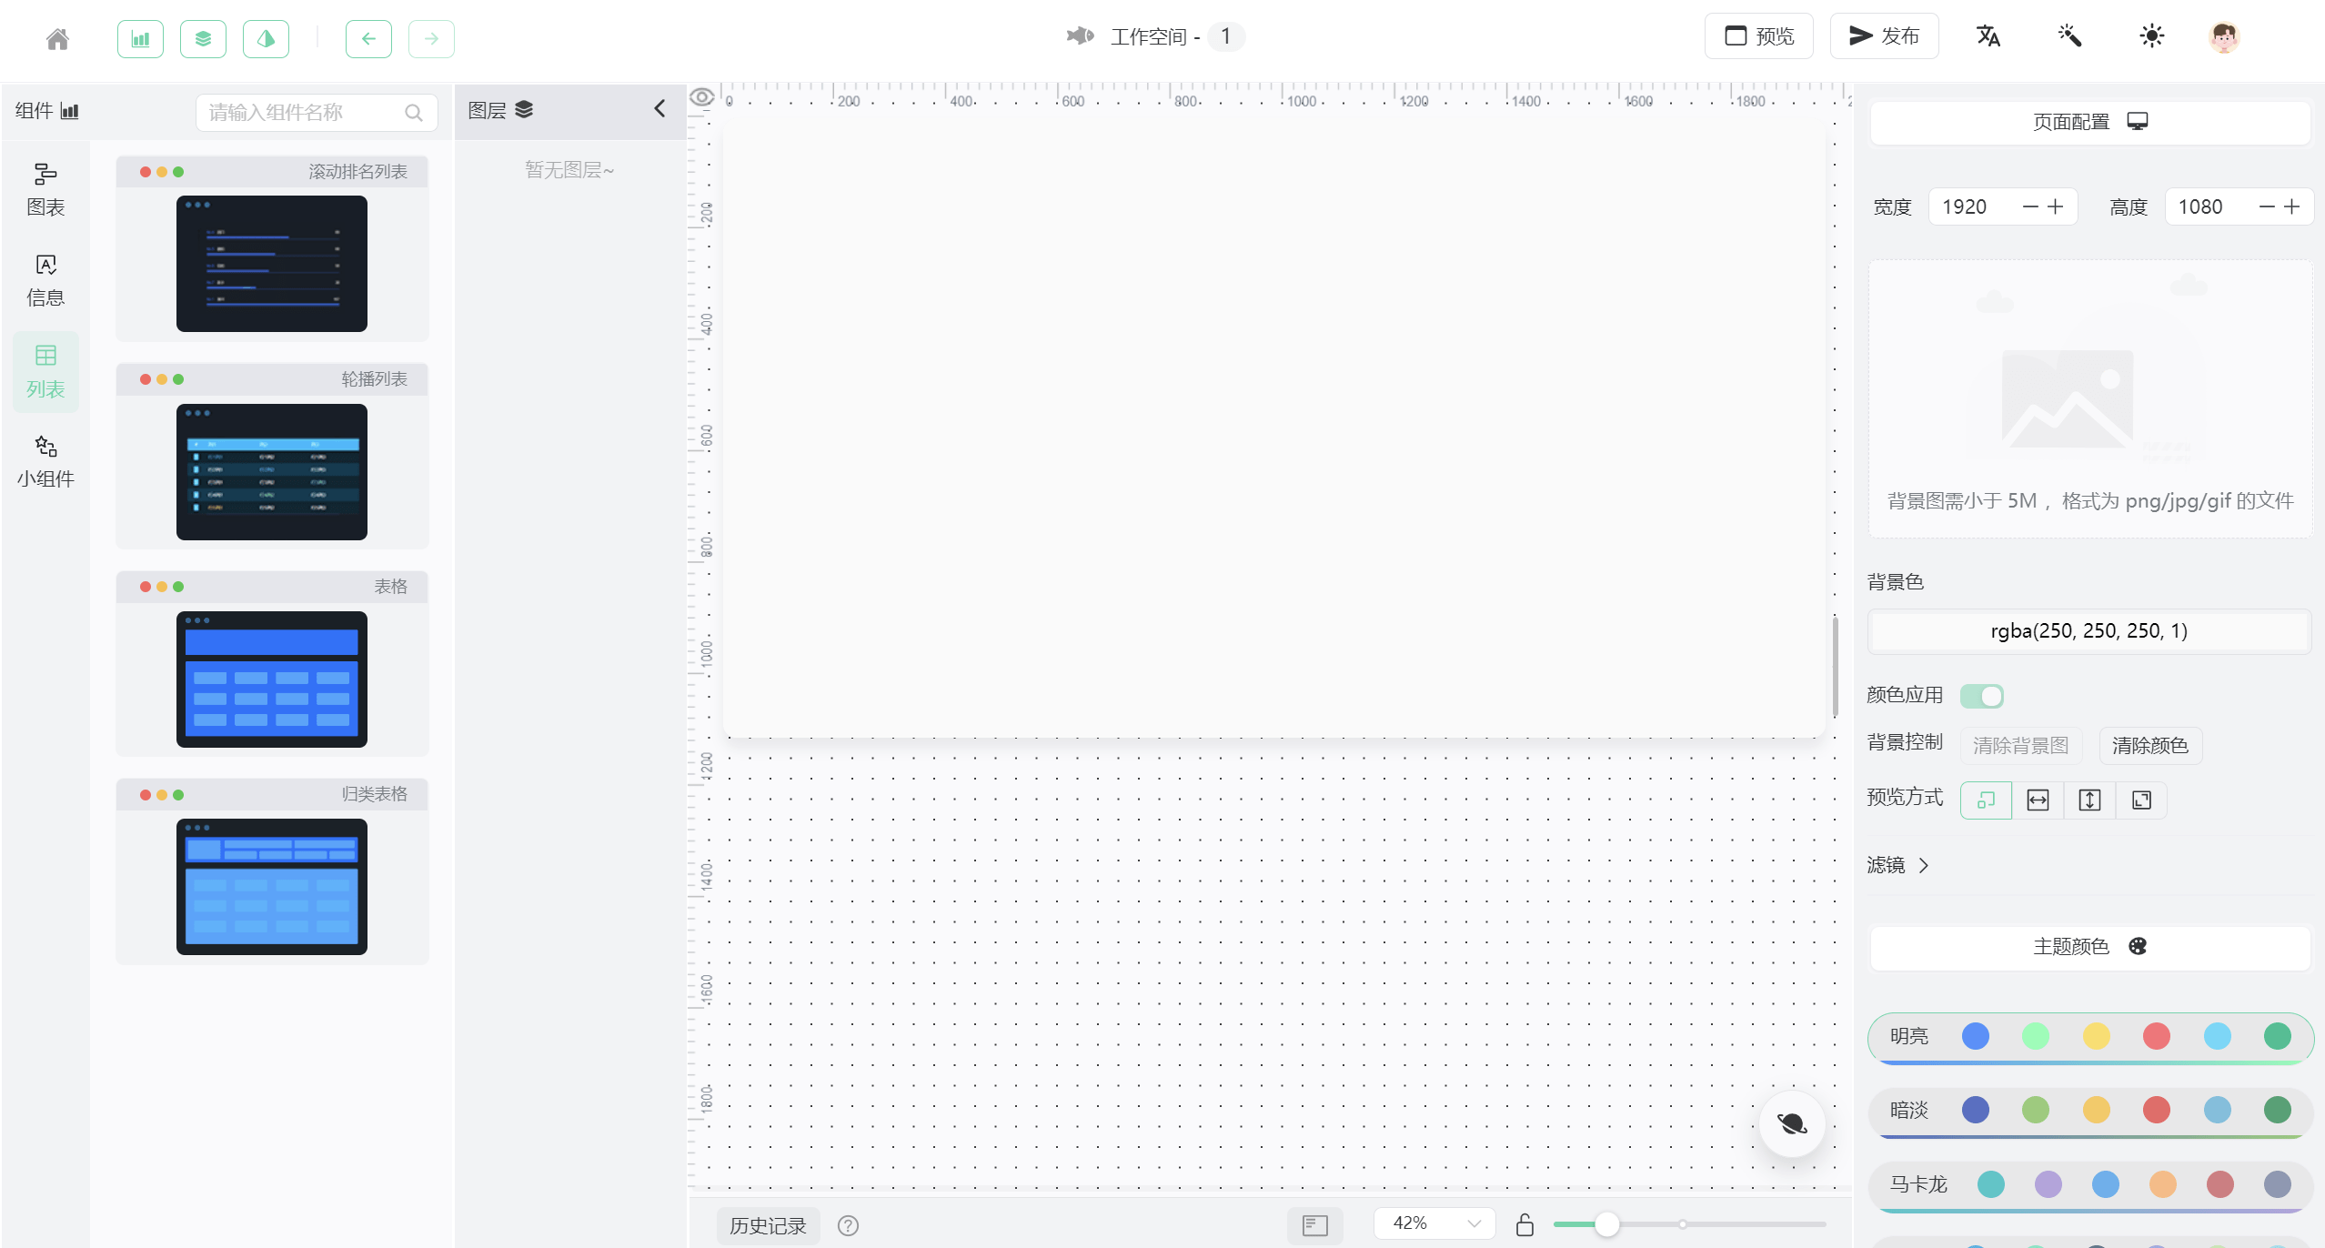
Task: Open the language translation icon
Action: click(x=1988, y=36)
